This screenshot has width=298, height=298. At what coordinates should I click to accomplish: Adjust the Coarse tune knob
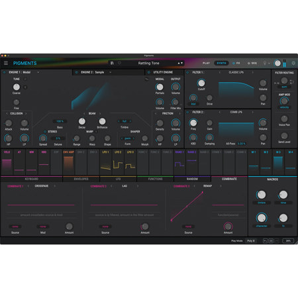tap(17, 87)
